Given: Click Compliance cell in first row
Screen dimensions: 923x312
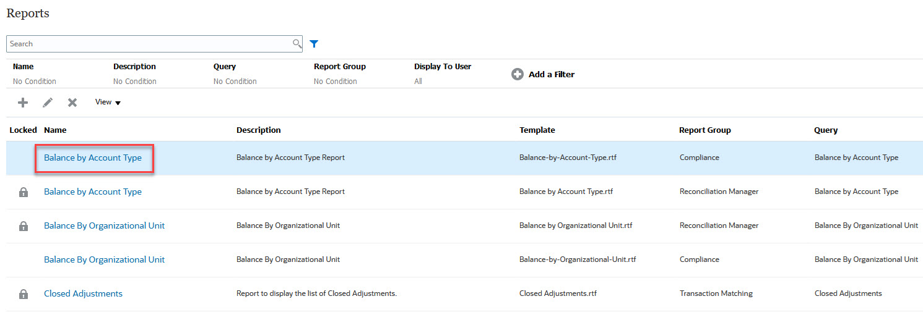Looking at the screenshot, I should (x=700, y=158).
